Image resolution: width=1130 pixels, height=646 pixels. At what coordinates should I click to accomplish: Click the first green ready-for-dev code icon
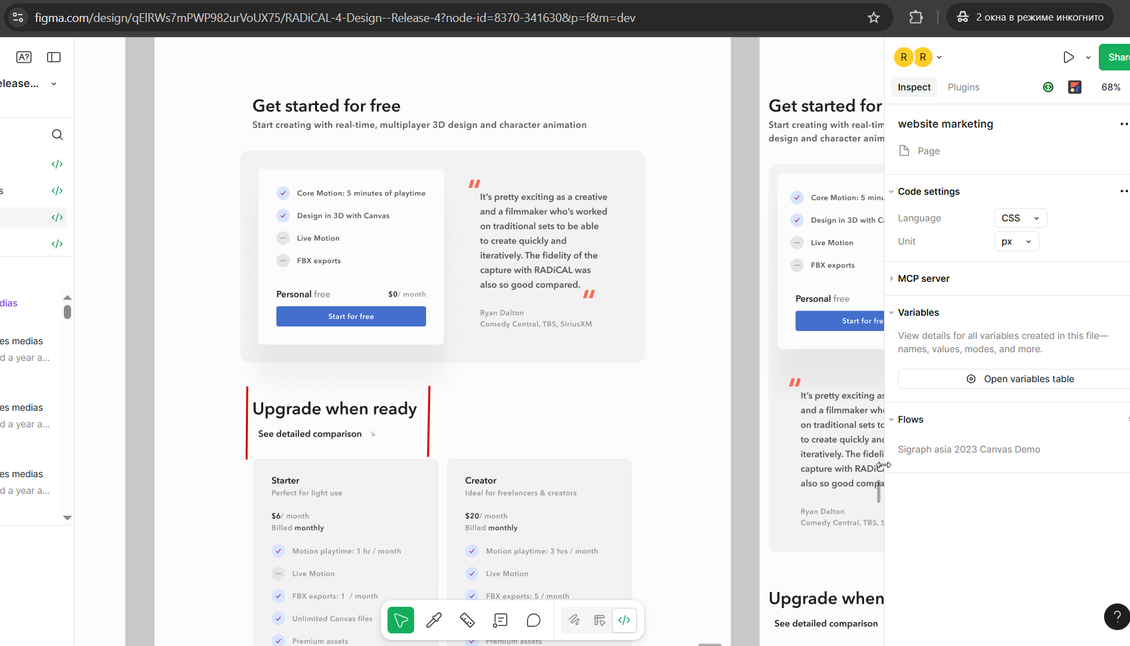click(x=57, y=164)
